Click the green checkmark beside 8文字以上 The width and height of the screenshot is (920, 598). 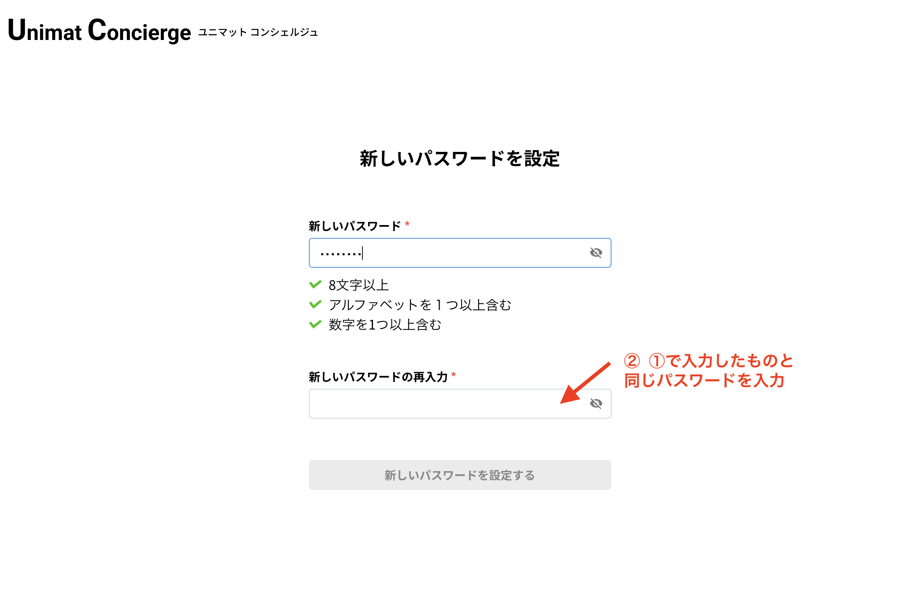[x=315, y=284]
